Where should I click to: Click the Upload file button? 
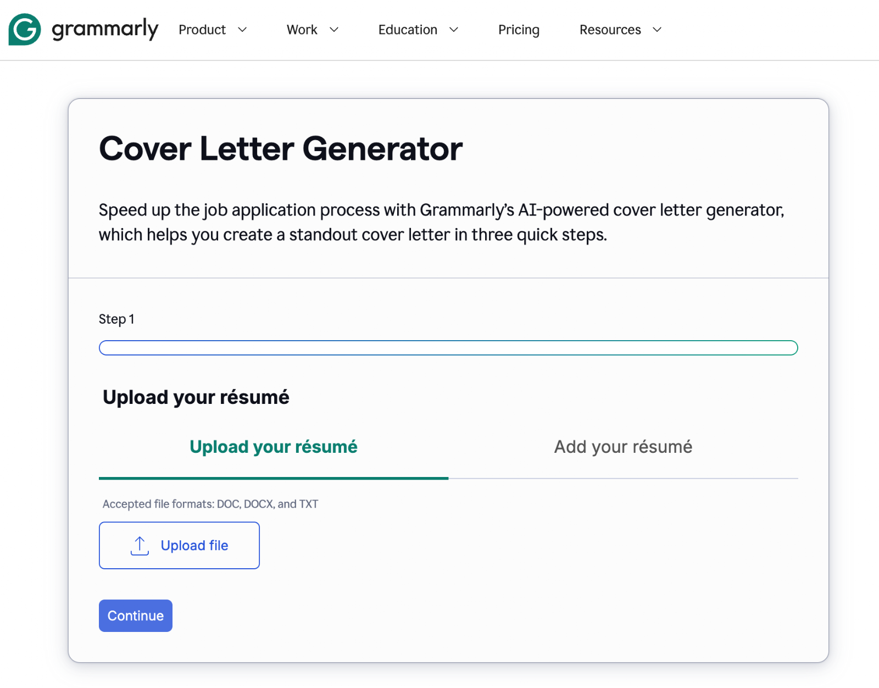coord(179,545)
